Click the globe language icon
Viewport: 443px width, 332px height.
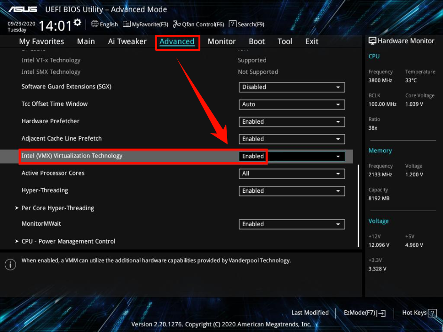click(95, 24)
